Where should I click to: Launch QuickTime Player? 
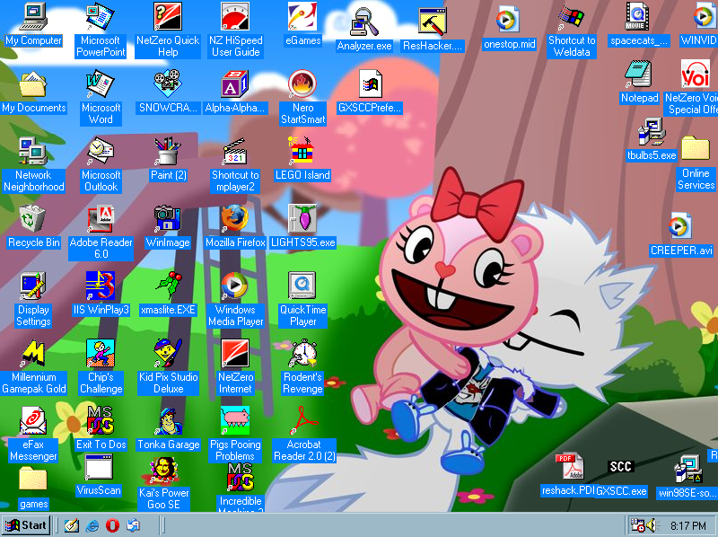pyautogui.click(x=302, y=287)
